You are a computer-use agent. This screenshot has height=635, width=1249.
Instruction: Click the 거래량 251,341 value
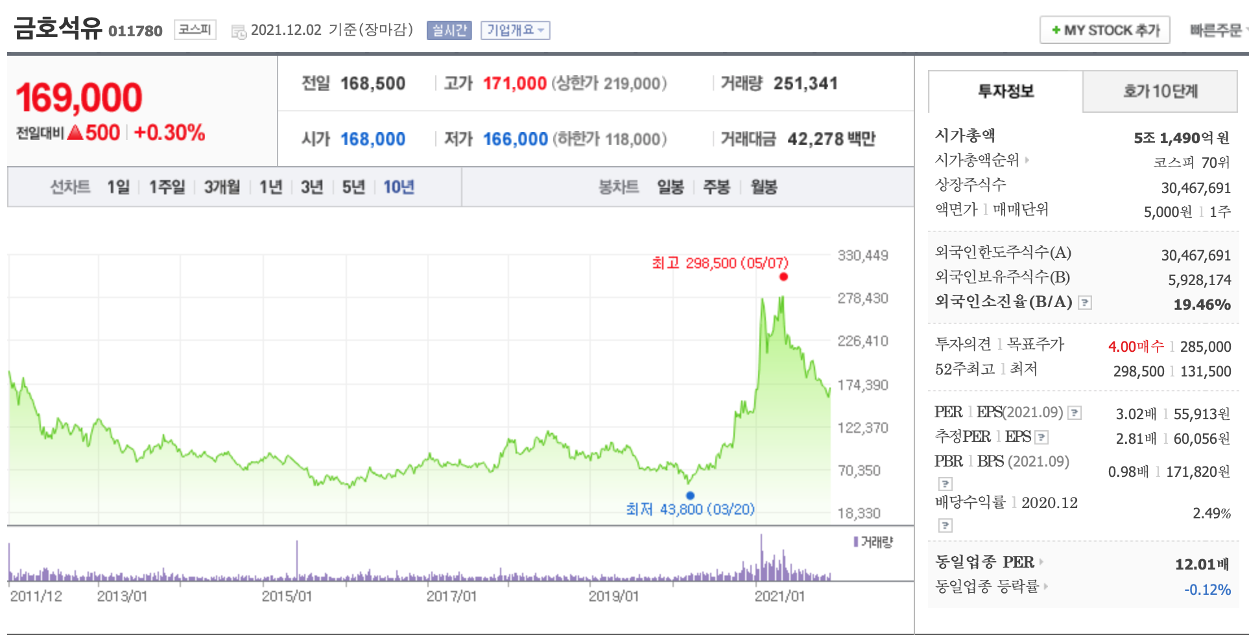(x=806, y=84)
